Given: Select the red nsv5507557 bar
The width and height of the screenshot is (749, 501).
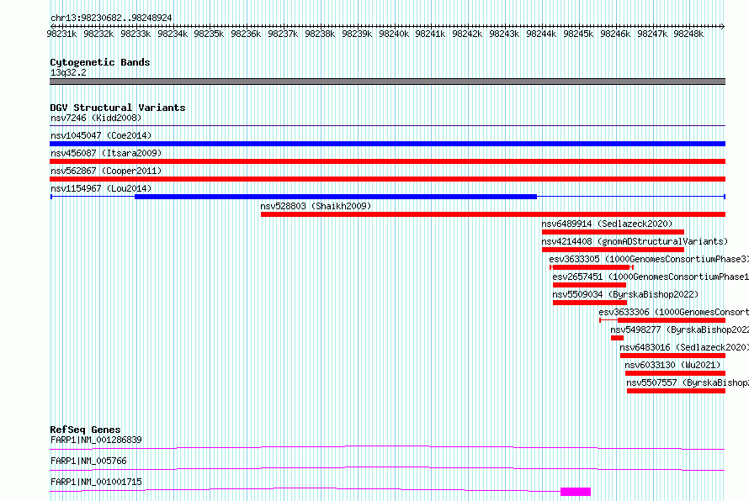Looking at the screenshot, I should 677,391.
